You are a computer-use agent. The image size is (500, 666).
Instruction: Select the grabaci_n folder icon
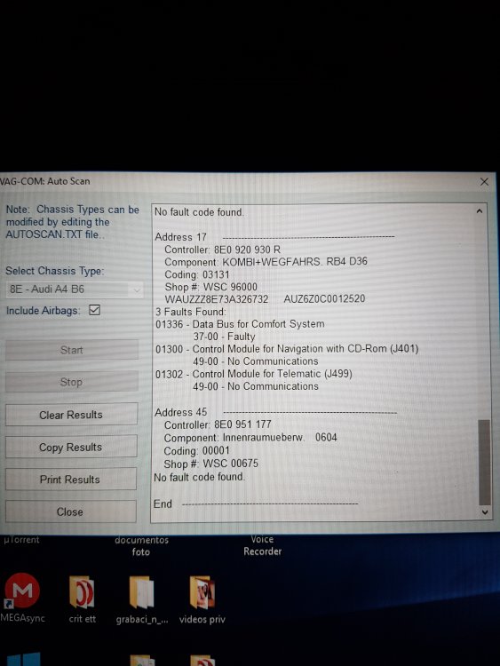click(x=141, y=593)
